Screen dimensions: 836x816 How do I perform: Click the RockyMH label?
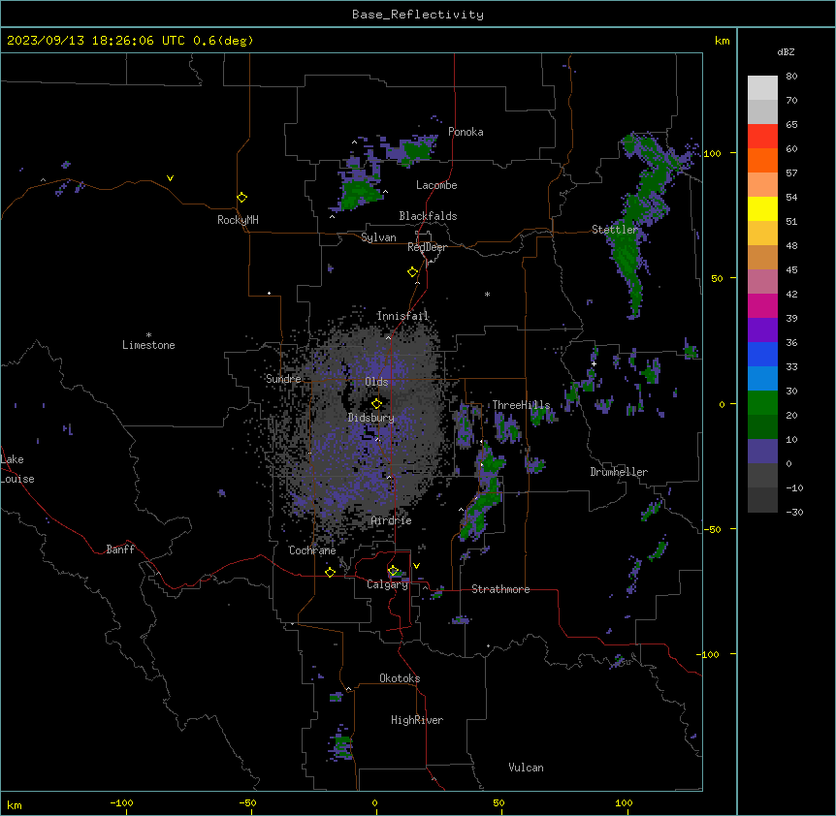(x=238, y=220)
